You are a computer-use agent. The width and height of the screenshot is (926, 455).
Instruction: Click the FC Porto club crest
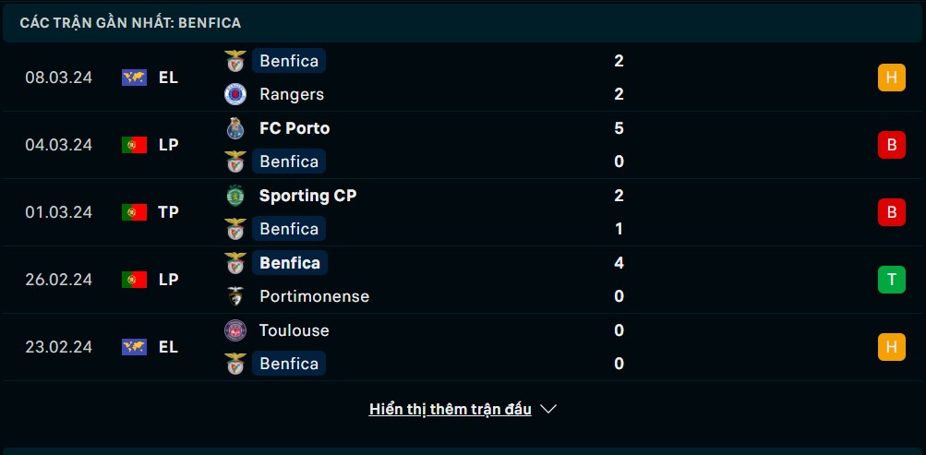coord(235,128)
